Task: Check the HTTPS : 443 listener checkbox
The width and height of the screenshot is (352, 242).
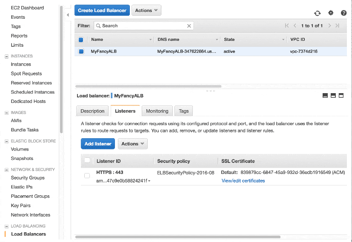Action: (x=87, y=176)
